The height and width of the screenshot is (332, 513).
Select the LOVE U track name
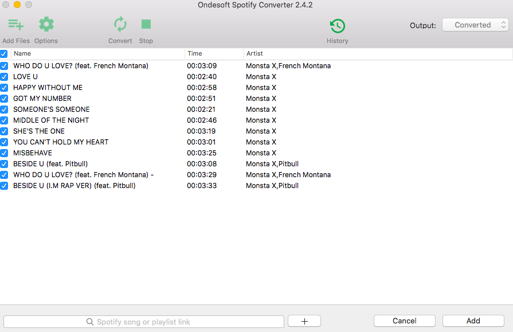[x=26, y=77]
